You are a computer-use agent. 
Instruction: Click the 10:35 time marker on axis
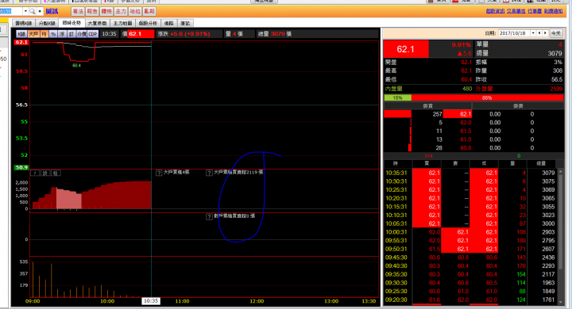tap(151, 301)
